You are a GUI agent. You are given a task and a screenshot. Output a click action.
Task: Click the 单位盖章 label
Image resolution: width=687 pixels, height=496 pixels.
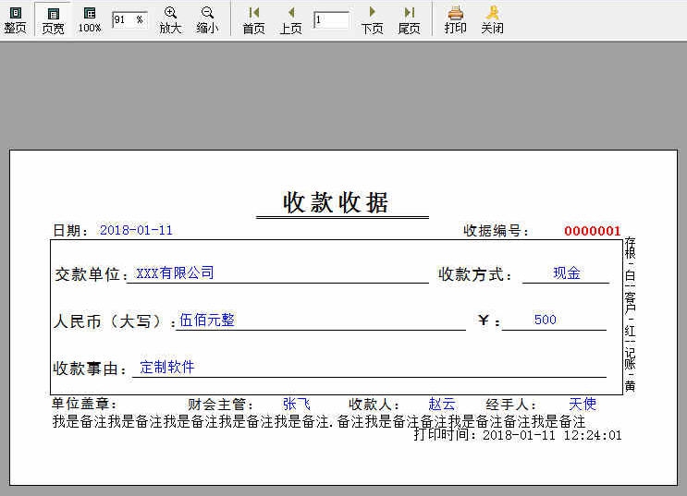[84, 404]
